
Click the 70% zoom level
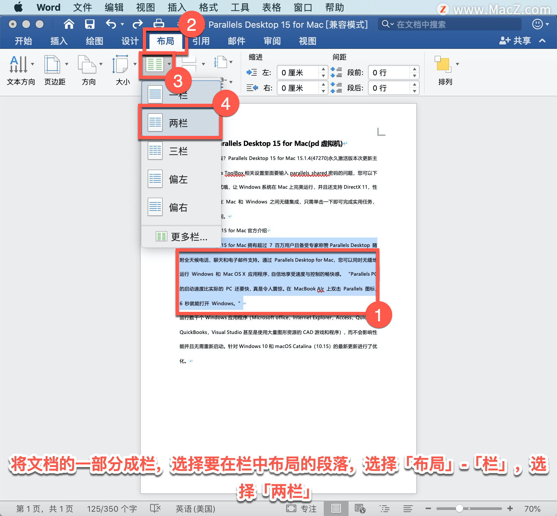[532, 509]
